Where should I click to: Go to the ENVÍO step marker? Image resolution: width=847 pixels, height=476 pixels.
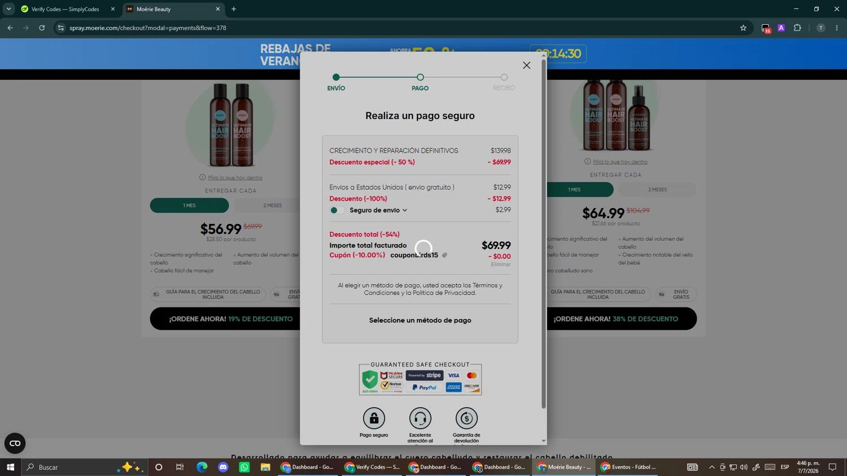[x=336, y=77]
